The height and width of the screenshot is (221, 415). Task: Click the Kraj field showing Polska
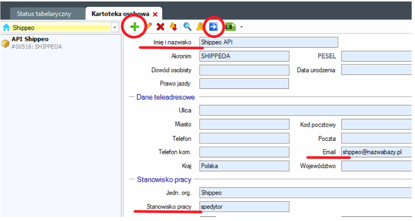[x=244, y=166]
